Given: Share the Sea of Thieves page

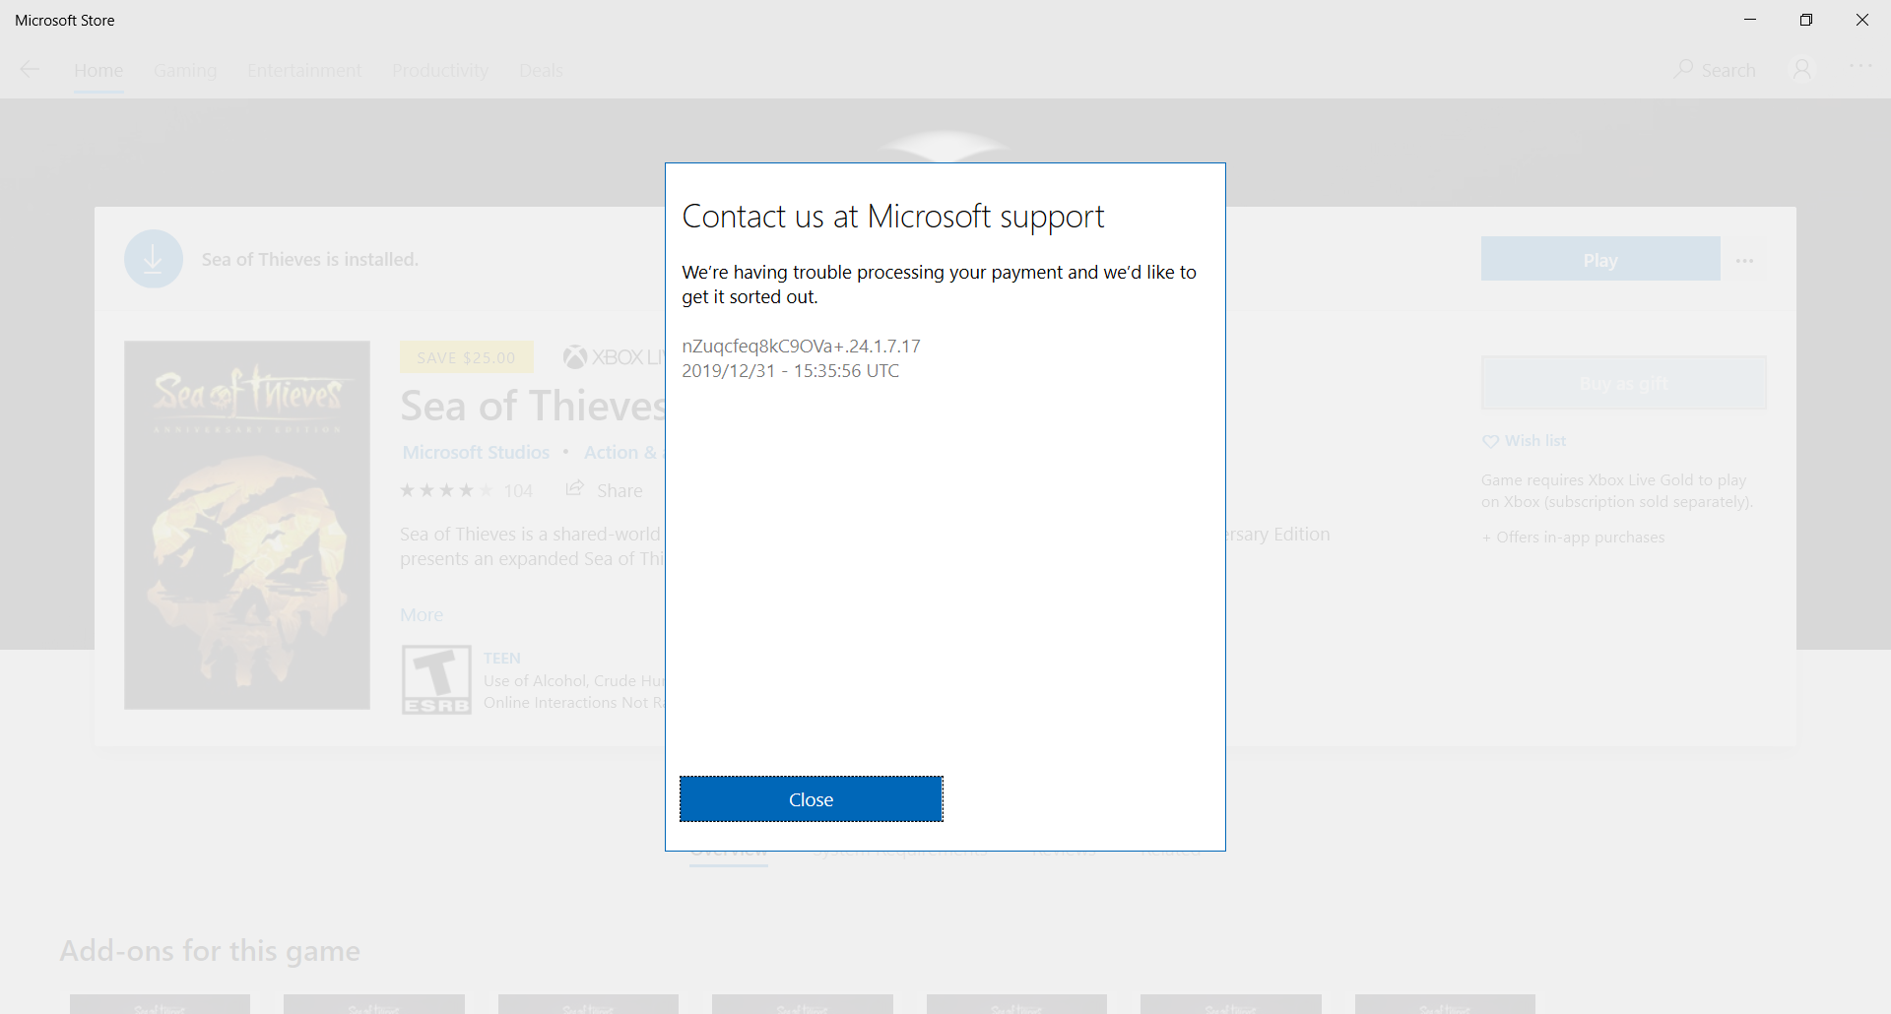Looking at the screenshot, I should tap(604, 489).
